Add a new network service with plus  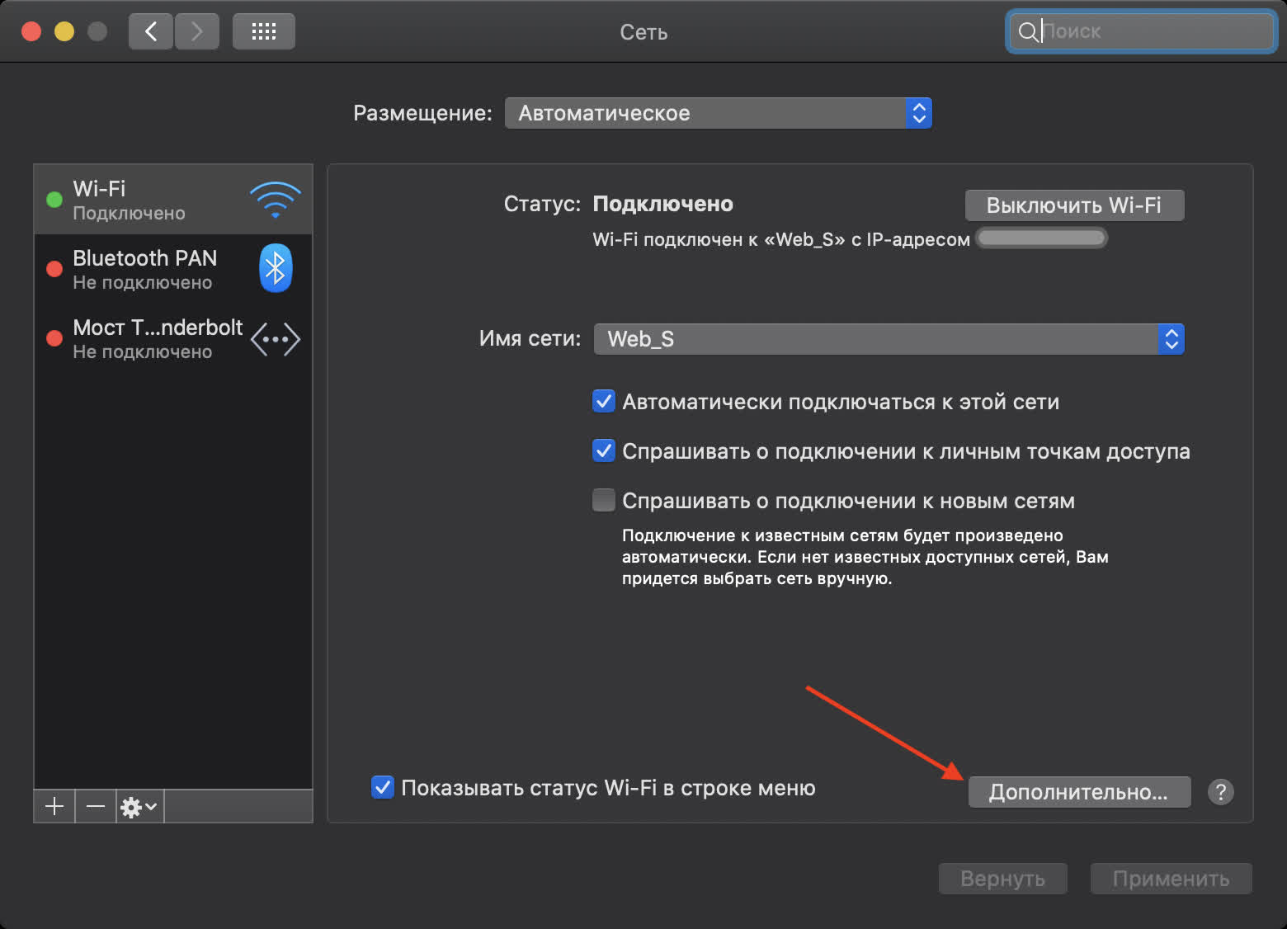click(54, 806)
